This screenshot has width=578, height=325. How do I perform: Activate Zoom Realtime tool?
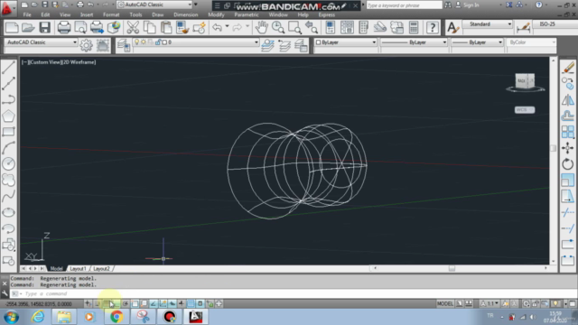tap(278, 28)
